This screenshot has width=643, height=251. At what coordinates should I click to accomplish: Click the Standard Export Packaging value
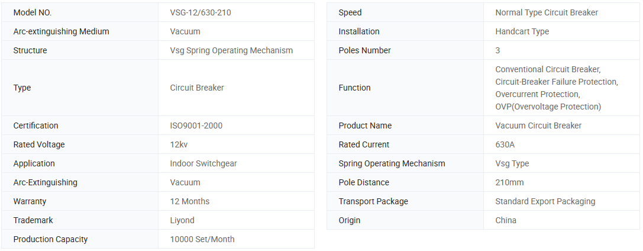(x=545, y=201)
